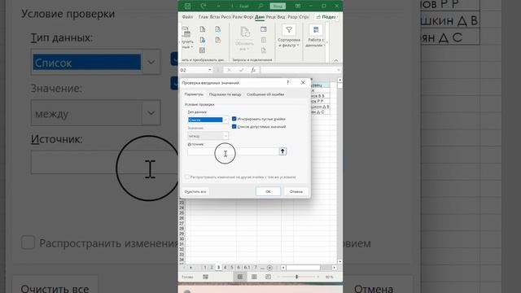Open ribbon display options icon in title bar

pos(298,6)
